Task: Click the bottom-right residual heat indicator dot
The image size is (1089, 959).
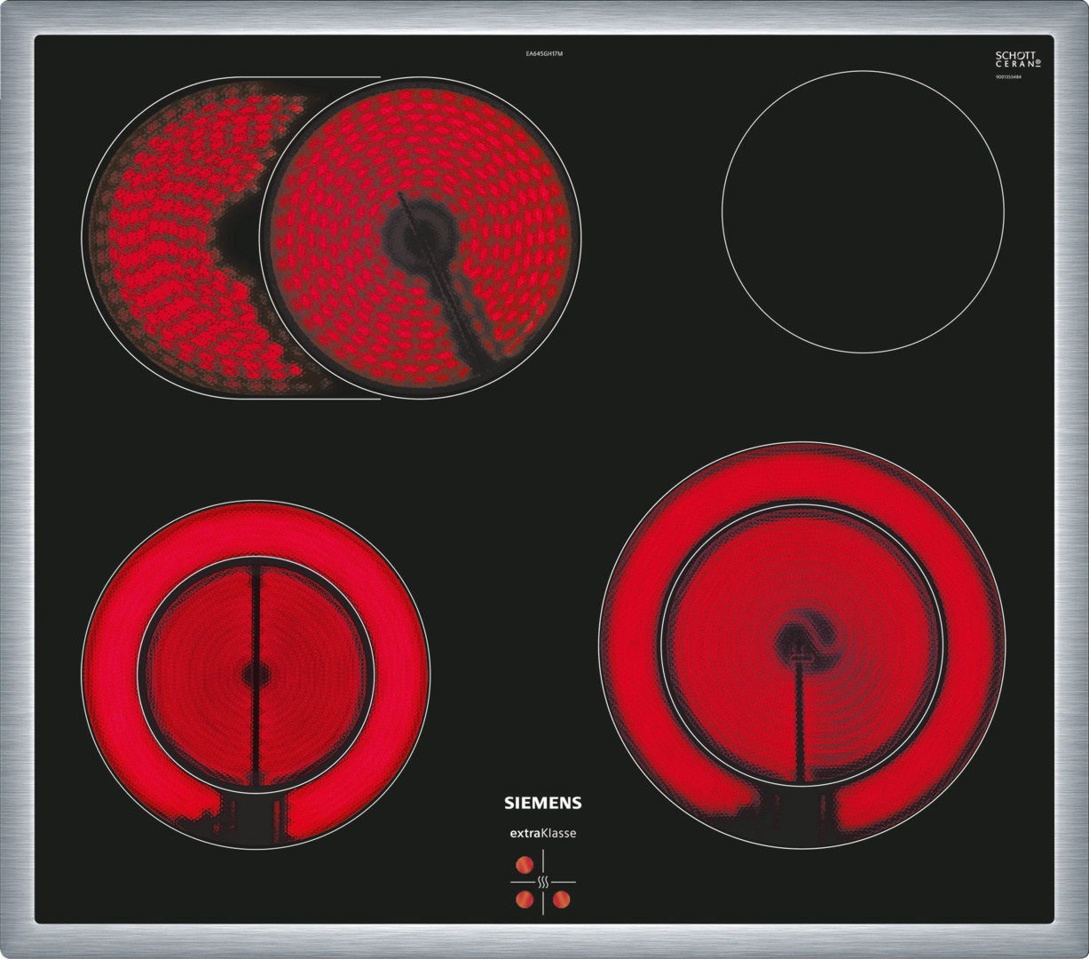Action: click(x=561, y=900)
